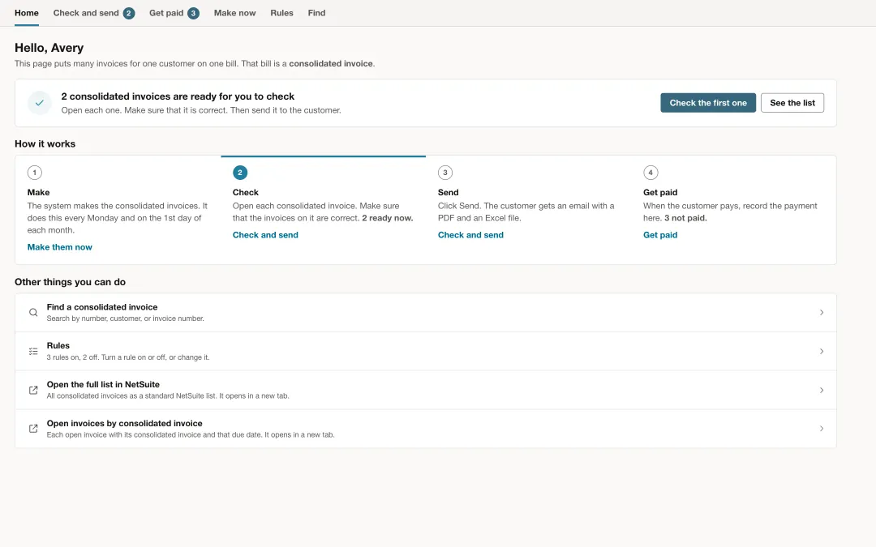This screenshot has width=876, height=547.
Task: Click the 3 rules on, 2 off description
Action: click(x=128, y=357)
